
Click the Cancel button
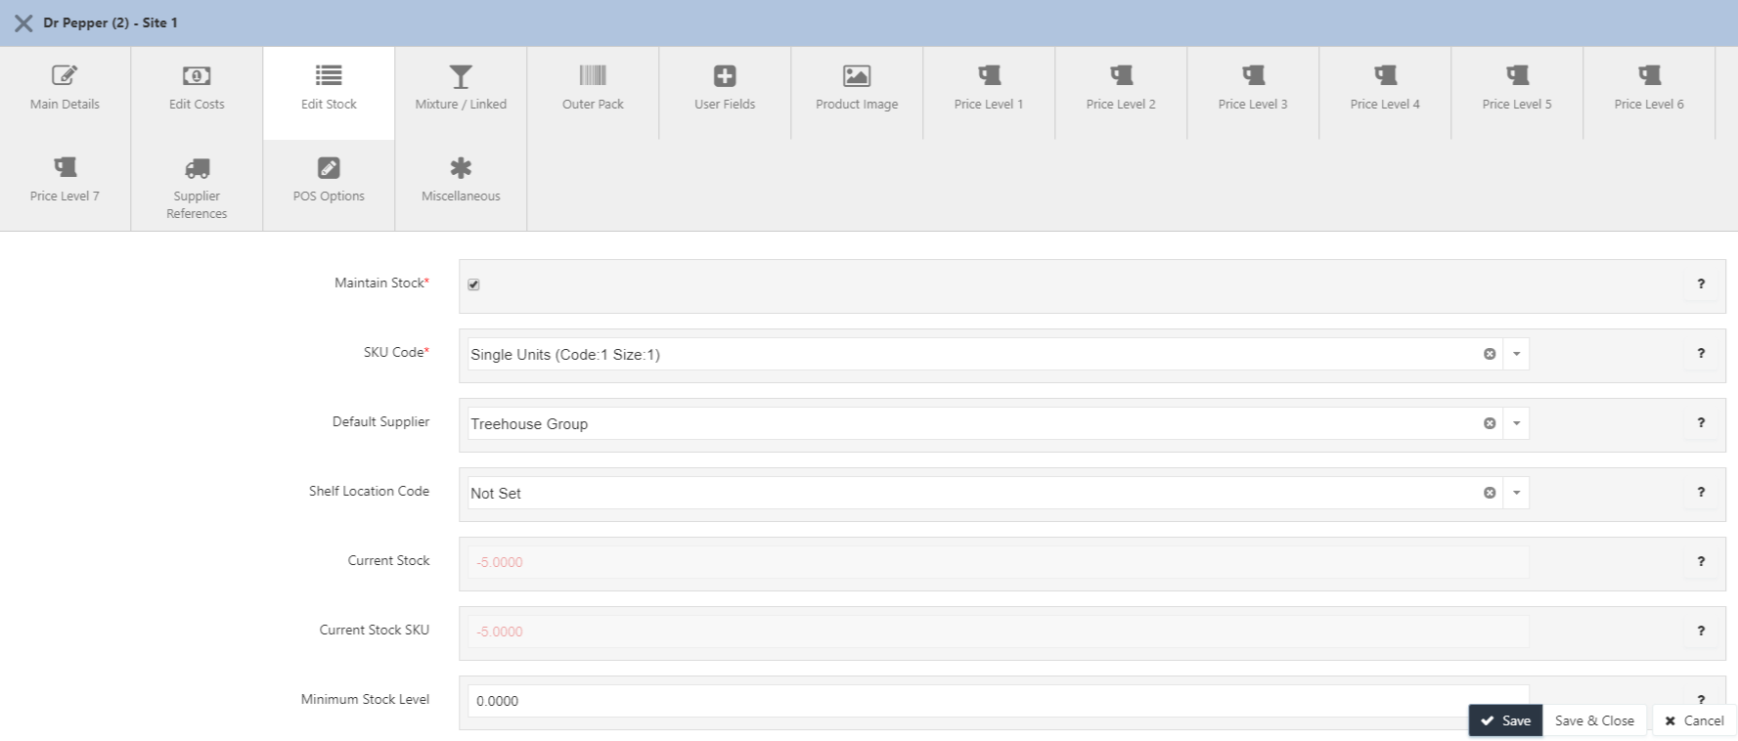pyautogui.click(x=1694, y=720)
